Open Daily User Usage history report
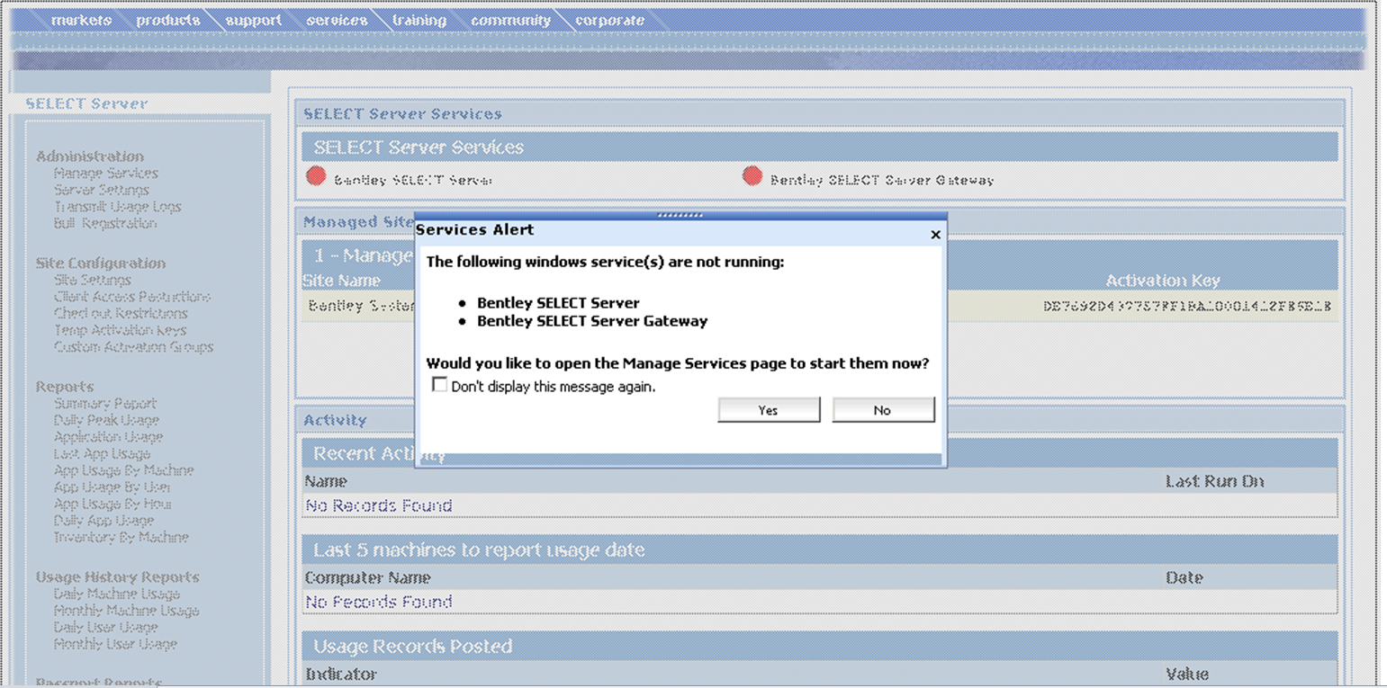The image size is (1387, 688). 105,627
